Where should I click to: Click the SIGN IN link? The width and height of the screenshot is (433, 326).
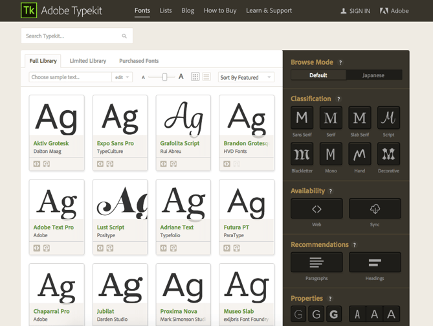point(355,11)
